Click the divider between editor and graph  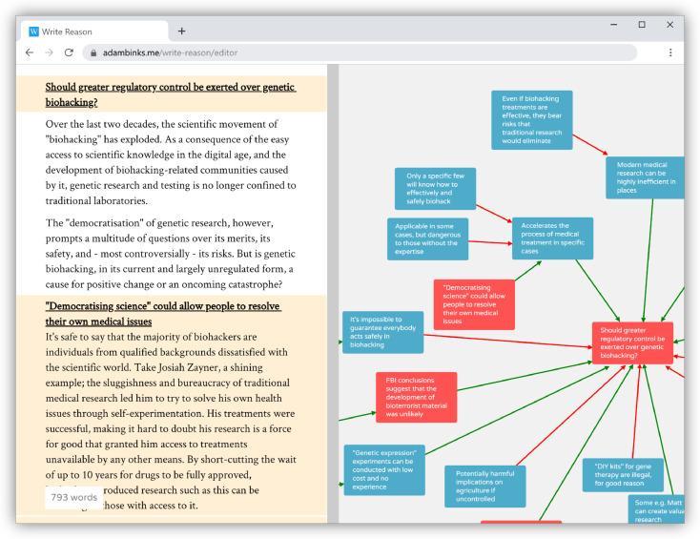point(333,294)
